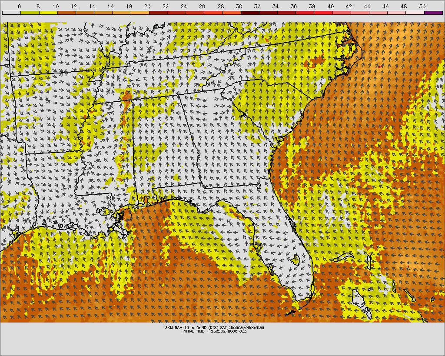Click the bright yellow swatch between 8 and 10

[48, 13]
